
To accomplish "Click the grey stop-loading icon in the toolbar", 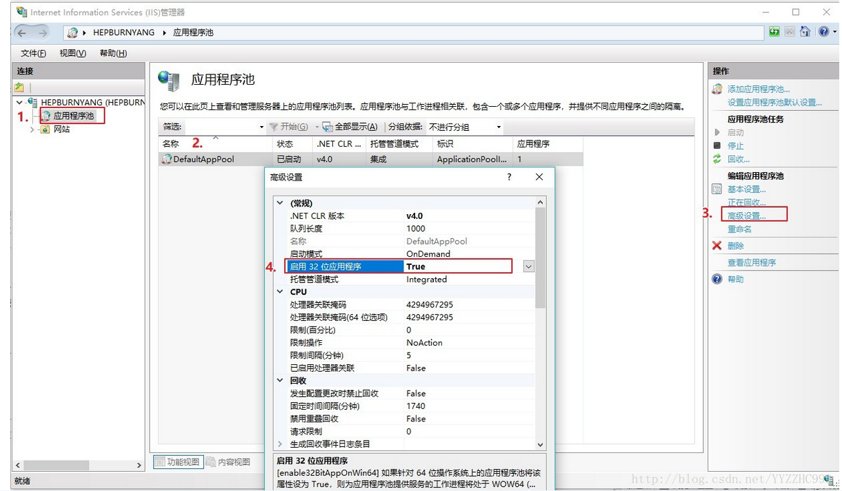I will (790, 32).
